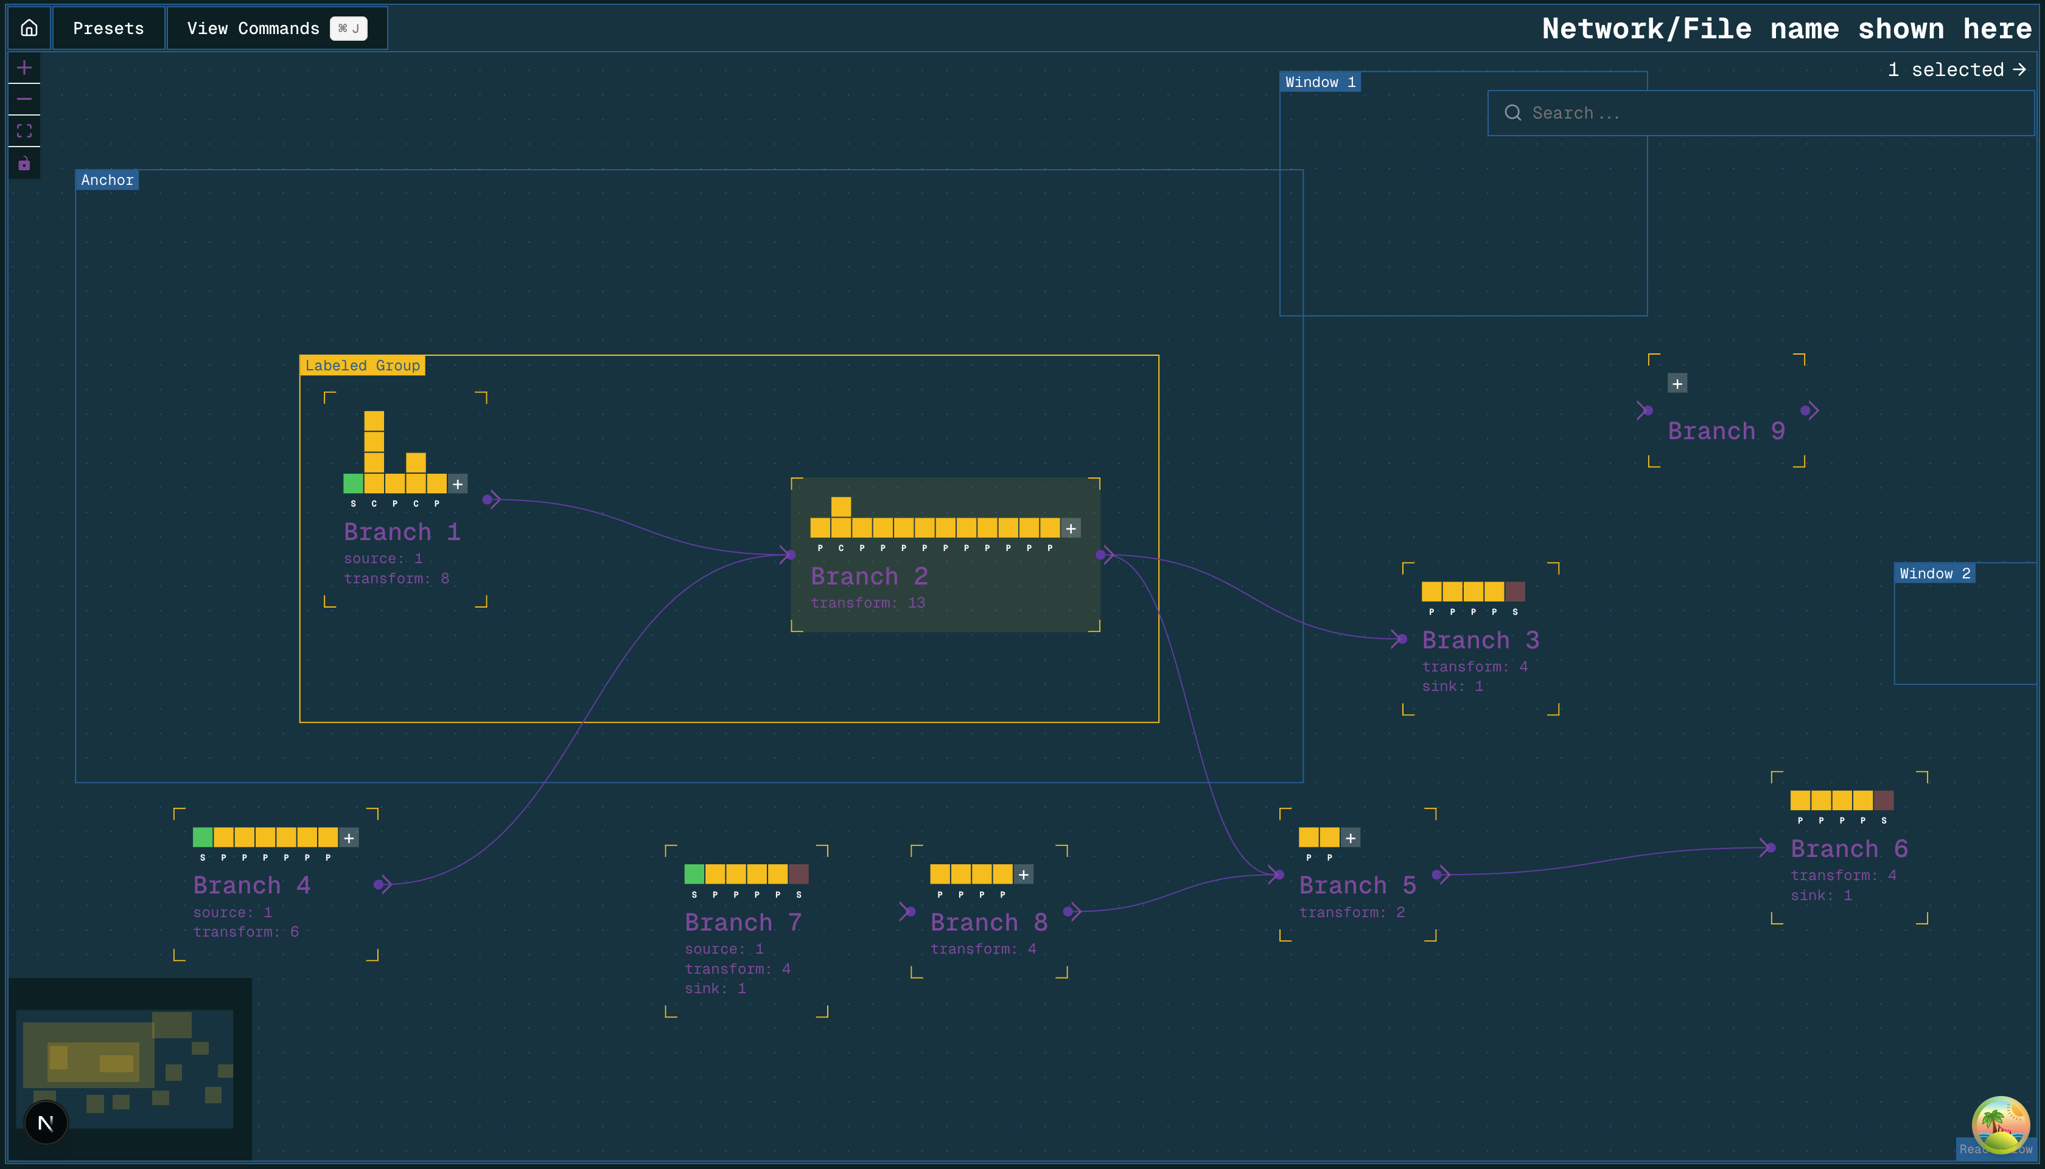2045x1169 pixels.
Task: Click the Labeled Group tag
Action: (362, 366)
